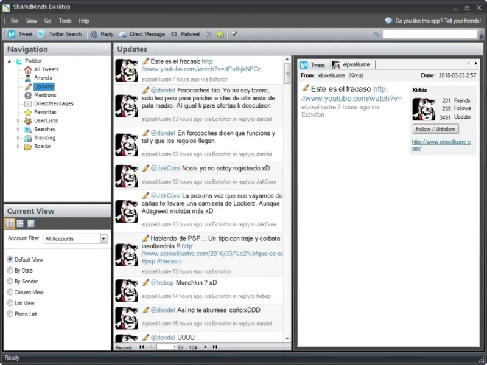The width and height of the screenshot is (487, 365).
Task: Select By Date radio button
Action: (x=10, y=270)
